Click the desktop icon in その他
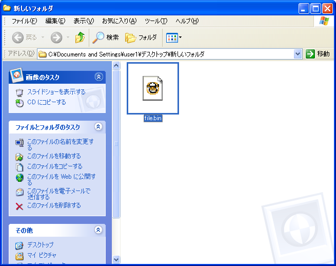The height and width of the screenshot is (266, 336). click(19, 245)
